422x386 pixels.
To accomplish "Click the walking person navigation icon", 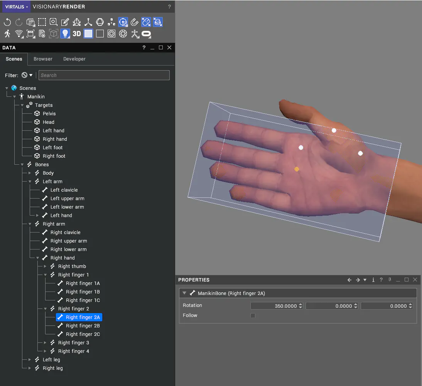I will [x=8, y=34].
